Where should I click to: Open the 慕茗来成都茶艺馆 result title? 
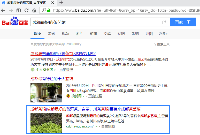pyautogui.click(x=86, y=109)
